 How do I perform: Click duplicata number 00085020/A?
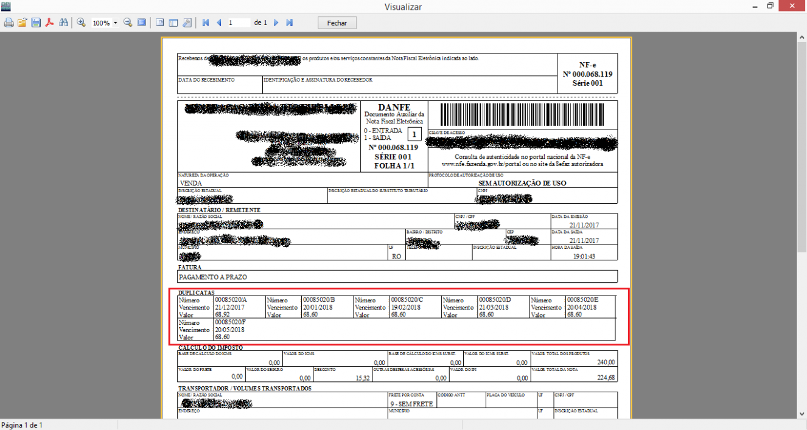coord(231,300)
